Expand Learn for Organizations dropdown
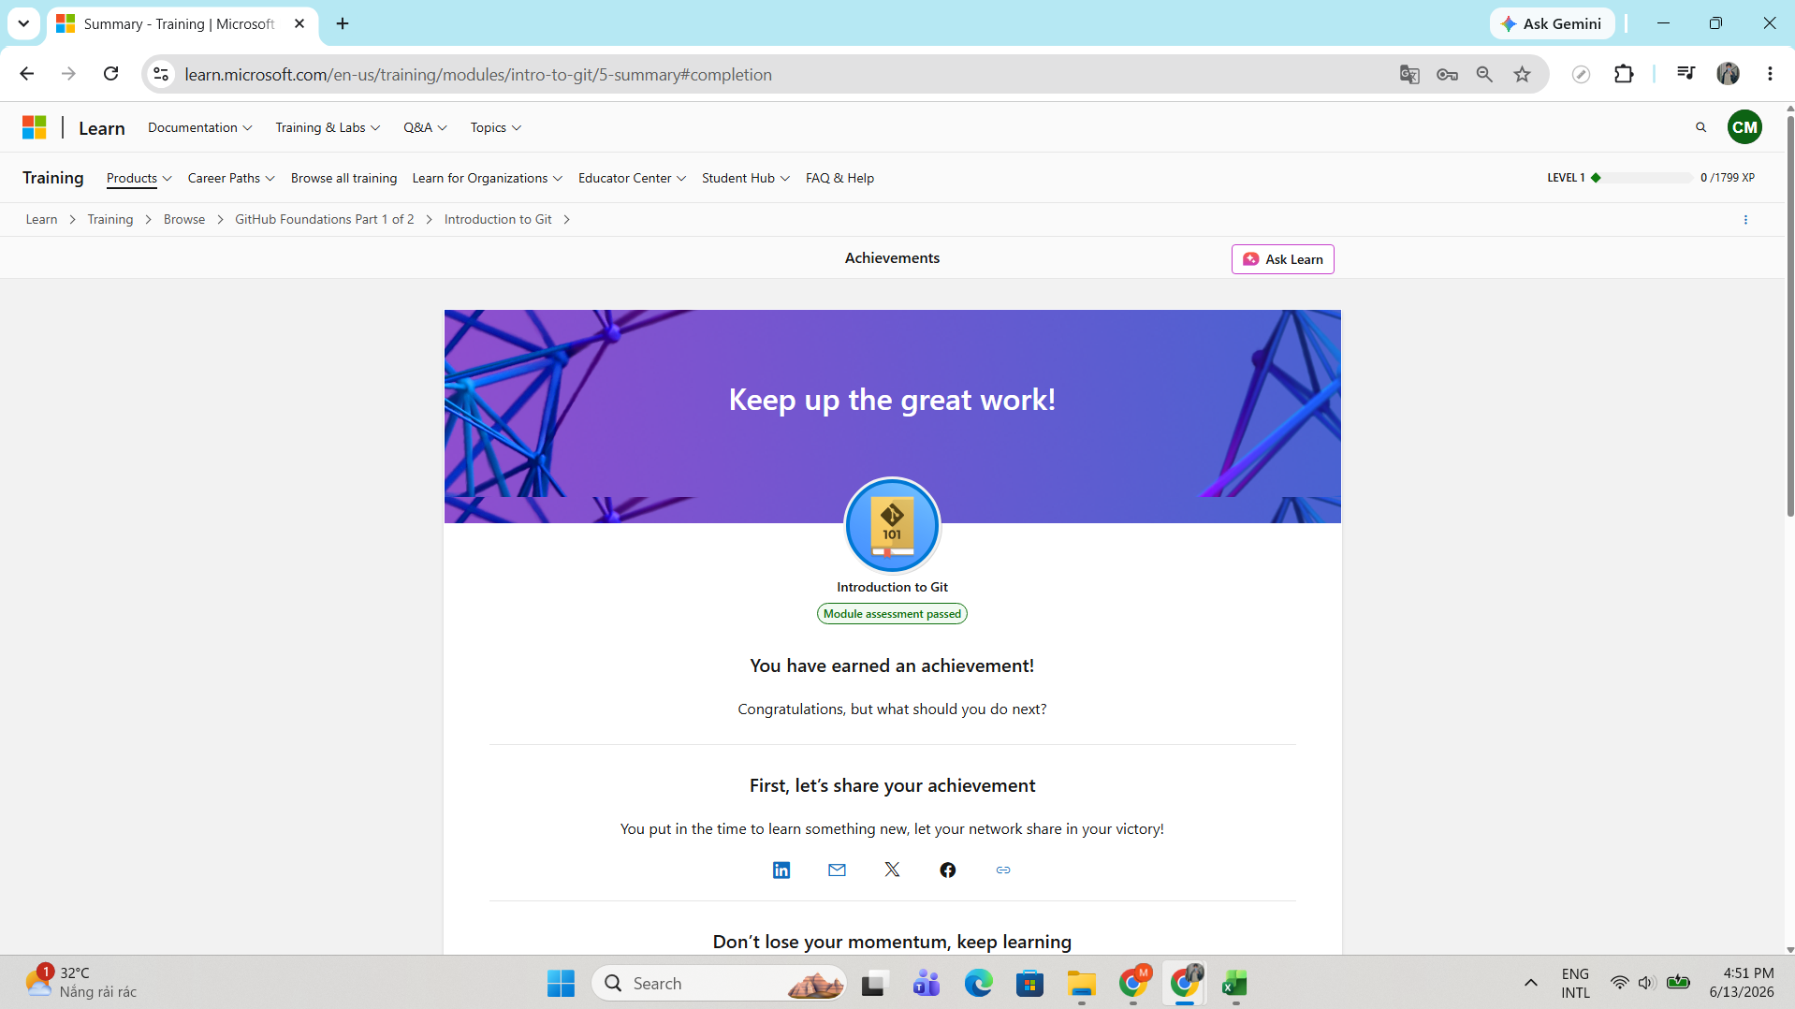1795x1009 pixels. click(487, 178)
